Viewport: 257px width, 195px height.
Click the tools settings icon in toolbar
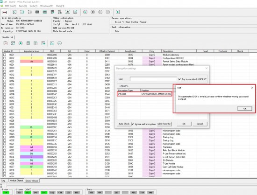(60, 12)
